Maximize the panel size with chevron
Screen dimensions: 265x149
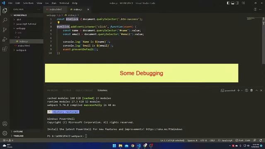click(x=257, y=90)
